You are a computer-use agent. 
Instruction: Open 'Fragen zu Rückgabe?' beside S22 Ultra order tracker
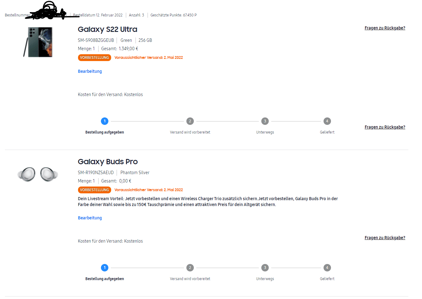(x=385, y=127)
